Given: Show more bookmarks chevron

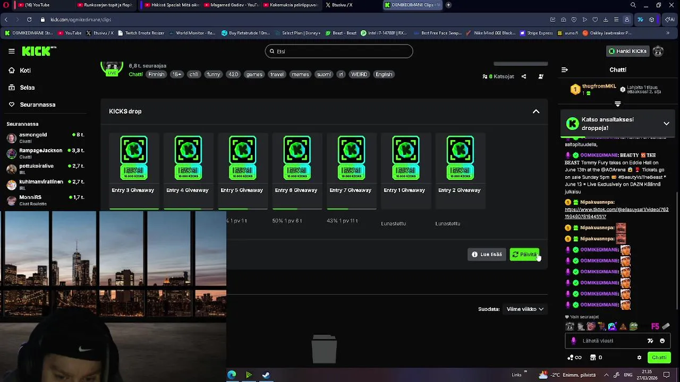Looking at the screenshot, I should (x=668, y=33).
